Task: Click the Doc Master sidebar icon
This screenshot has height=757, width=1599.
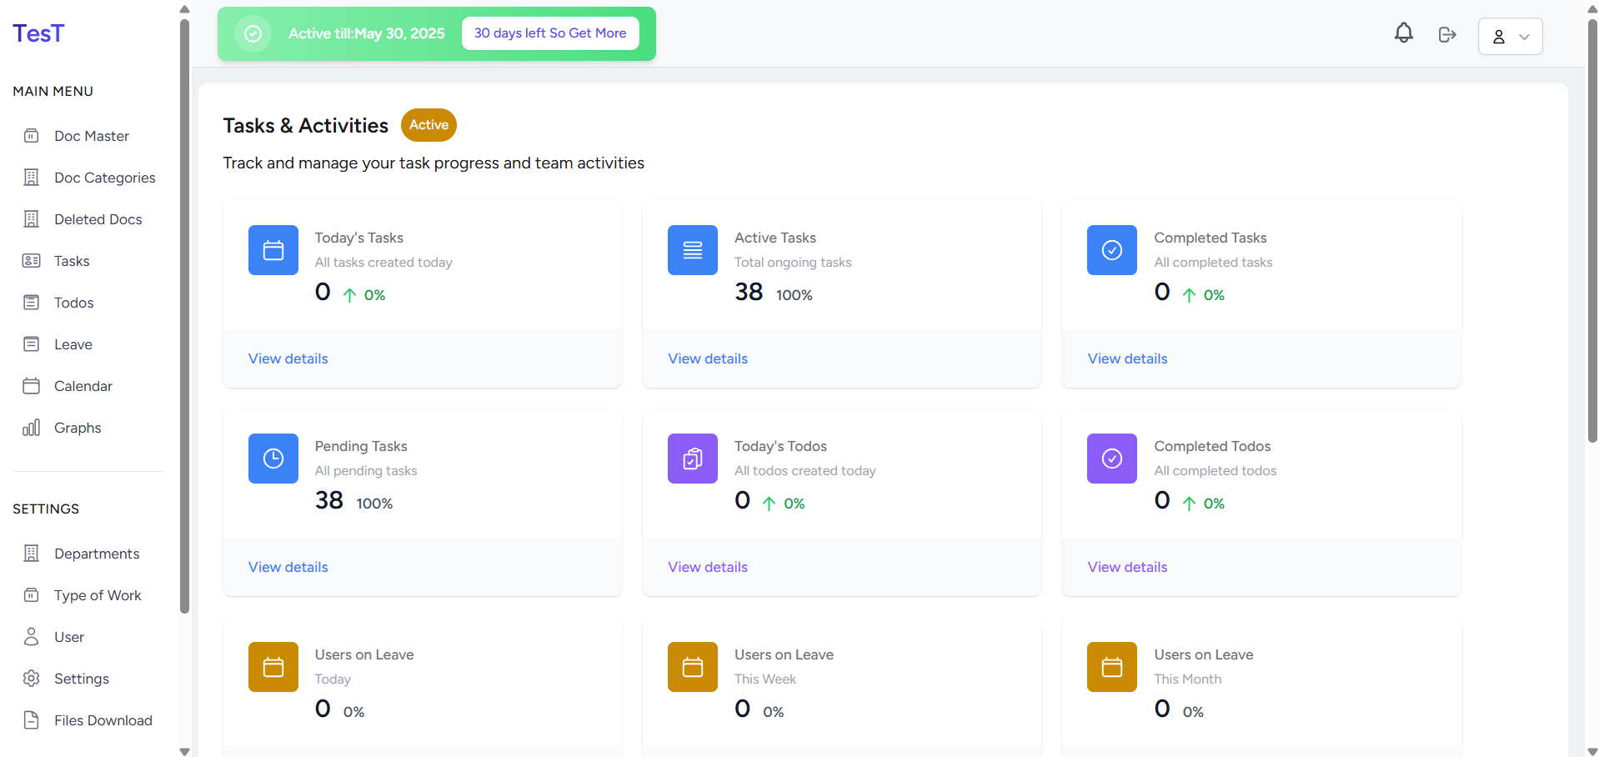Action: [x=32, y=136]
